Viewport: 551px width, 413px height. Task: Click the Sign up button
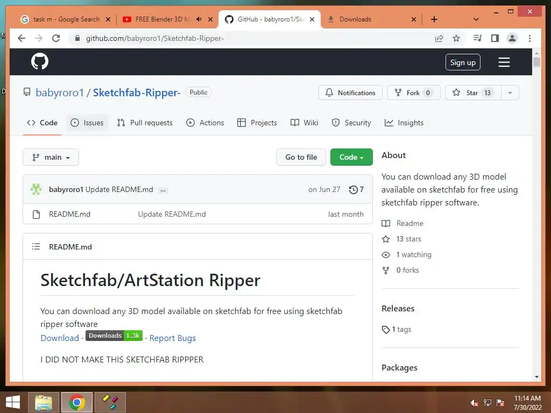point(463,62)
